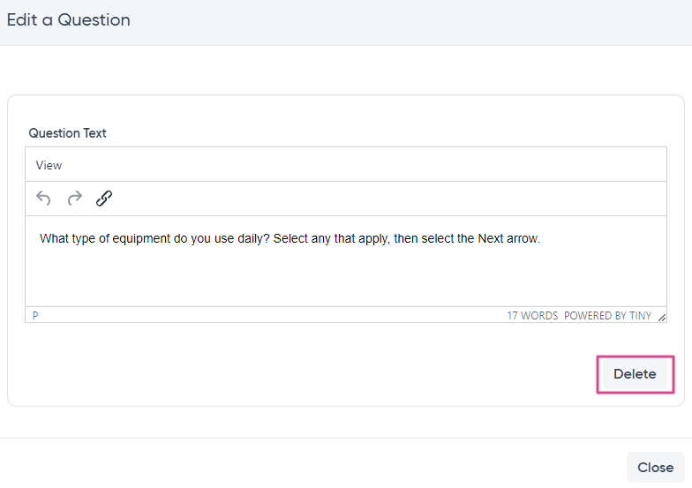
Task: Grab the editor resize handle corner
Action: click(662, 317)
